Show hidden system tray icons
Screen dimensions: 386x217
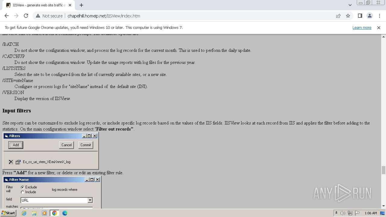click(x=336, y=213)
